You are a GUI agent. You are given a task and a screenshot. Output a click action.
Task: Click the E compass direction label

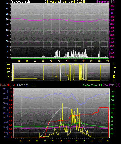click(114, 76)
